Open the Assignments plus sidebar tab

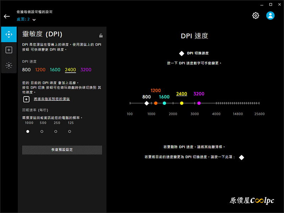point(9,50)
